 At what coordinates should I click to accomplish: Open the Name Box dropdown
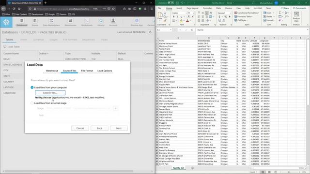click(170, 30)
